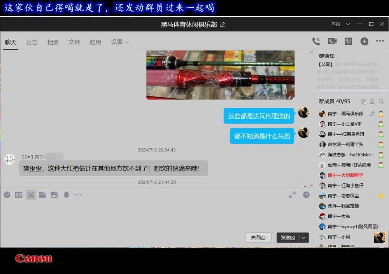This screenshot has height=274, width=389.
Task: Click the sender avatar of 爽歪歪 message
Action: (x=9, y=159)
